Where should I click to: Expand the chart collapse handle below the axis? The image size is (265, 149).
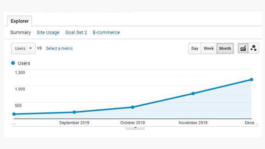(135, 128)
